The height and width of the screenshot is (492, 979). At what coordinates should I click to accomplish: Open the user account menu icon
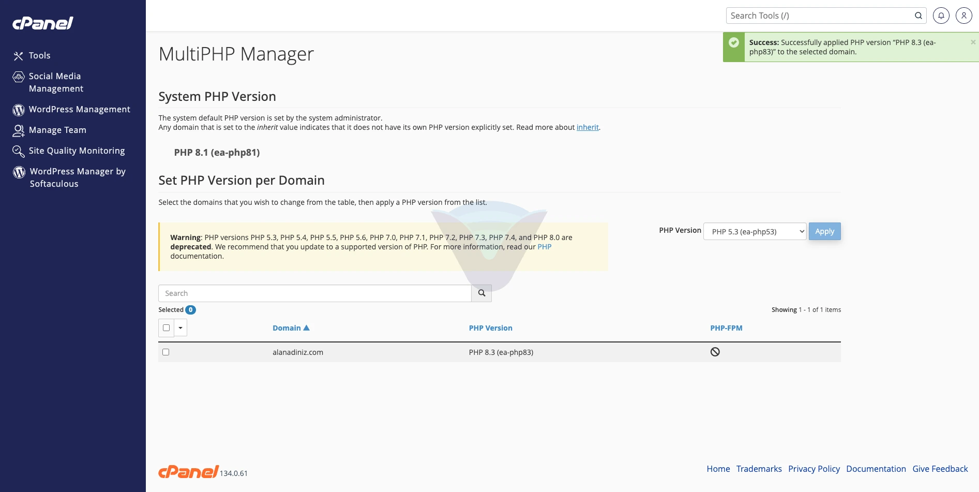point(964,16)
